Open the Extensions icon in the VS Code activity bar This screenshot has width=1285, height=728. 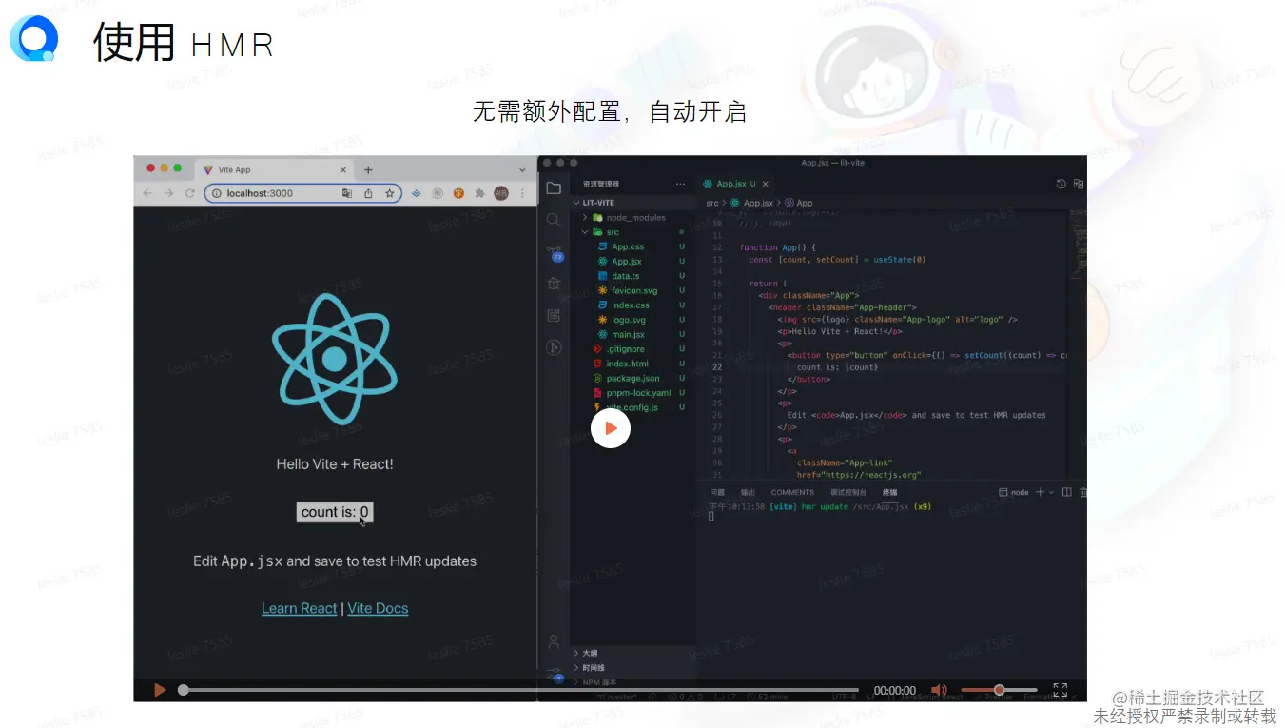pyautogui.click(x=554, y=316)
